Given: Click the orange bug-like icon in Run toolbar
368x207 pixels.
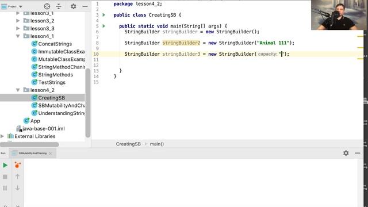Looking at the screenshot, I should click(x=17, y=165).
